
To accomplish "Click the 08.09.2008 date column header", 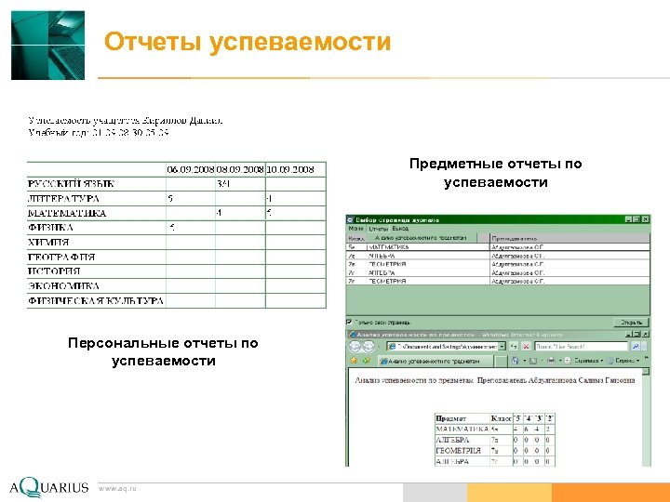I will pyautogui.click(x=240, y=169).
